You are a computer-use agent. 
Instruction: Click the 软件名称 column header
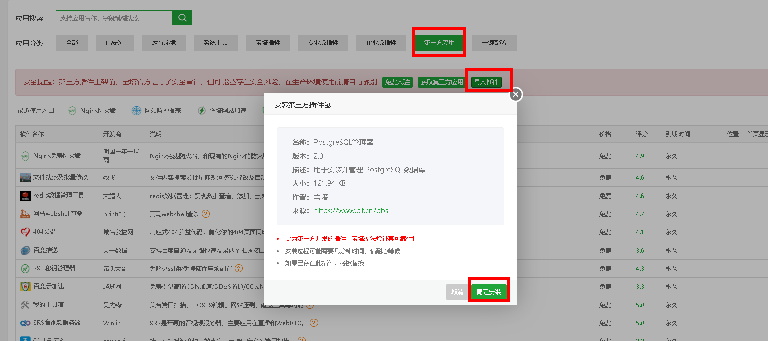tap(32, 134)
